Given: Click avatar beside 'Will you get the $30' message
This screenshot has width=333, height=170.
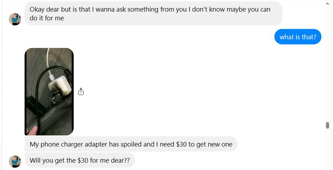Looking at the screenshot, I should click(15, 162).
